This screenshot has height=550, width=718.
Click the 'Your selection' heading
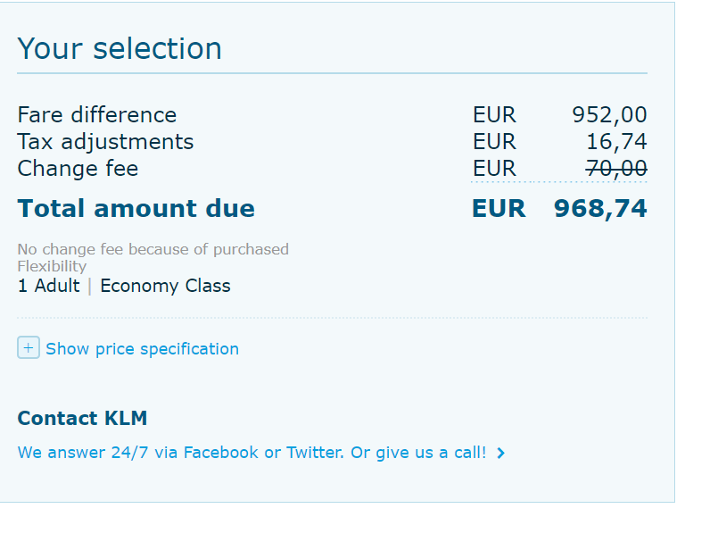[120, 48]
